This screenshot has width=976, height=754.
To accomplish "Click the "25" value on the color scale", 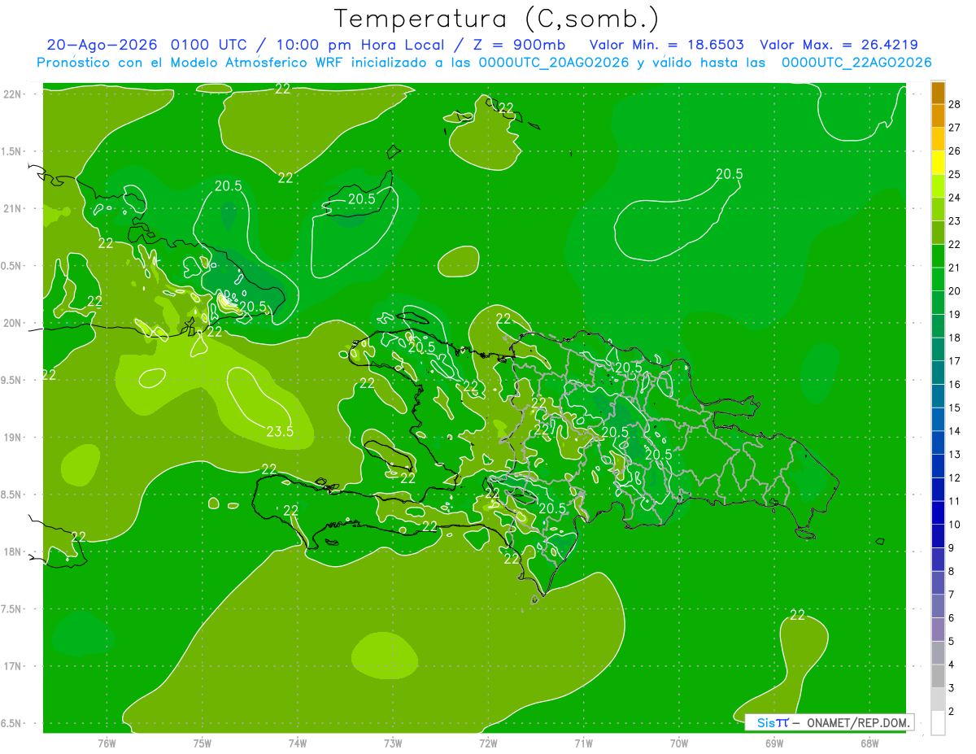I will (x=955, y=174).
